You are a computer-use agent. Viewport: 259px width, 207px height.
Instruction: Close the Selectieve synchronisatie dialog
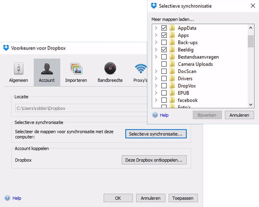[253, 6]
